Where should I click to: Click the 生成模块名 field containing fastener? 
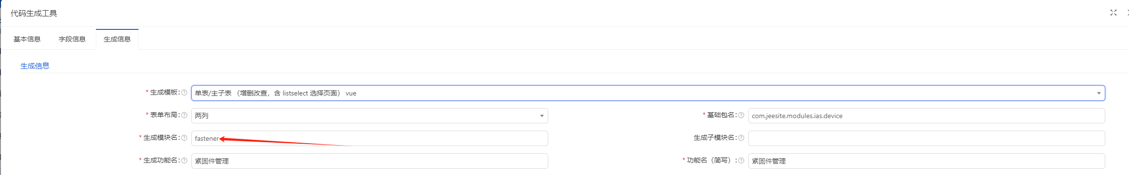(x=370, y=138)
